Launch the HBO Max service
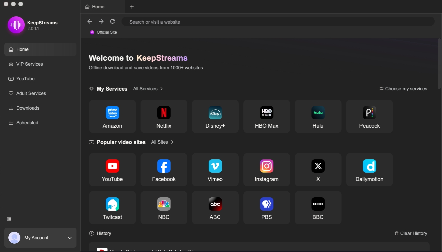 [x=266, y=116]
